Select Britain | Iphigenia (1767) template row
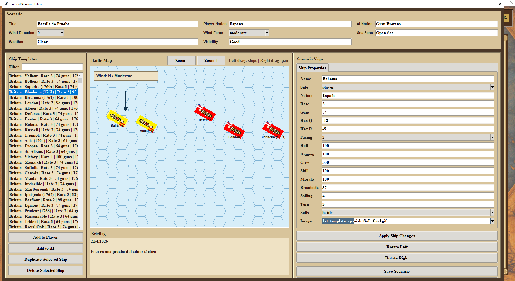 tap(43, 195)
